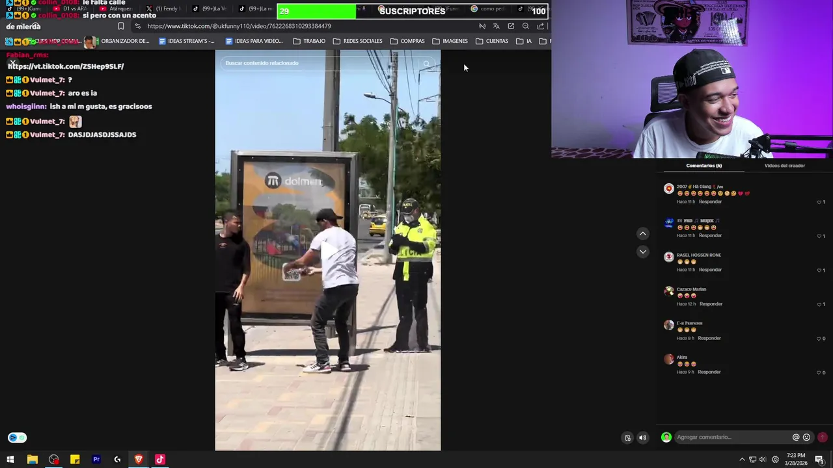This screenshot has width=833, height=468.
Task: Open the Windows Start menu
Action: point(10,460)
